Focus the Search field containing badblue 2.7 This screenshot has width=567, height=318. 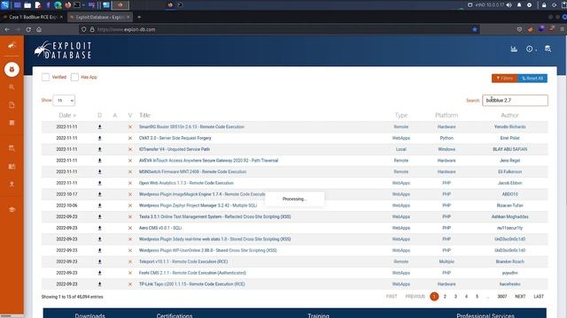tap(515, 100)
